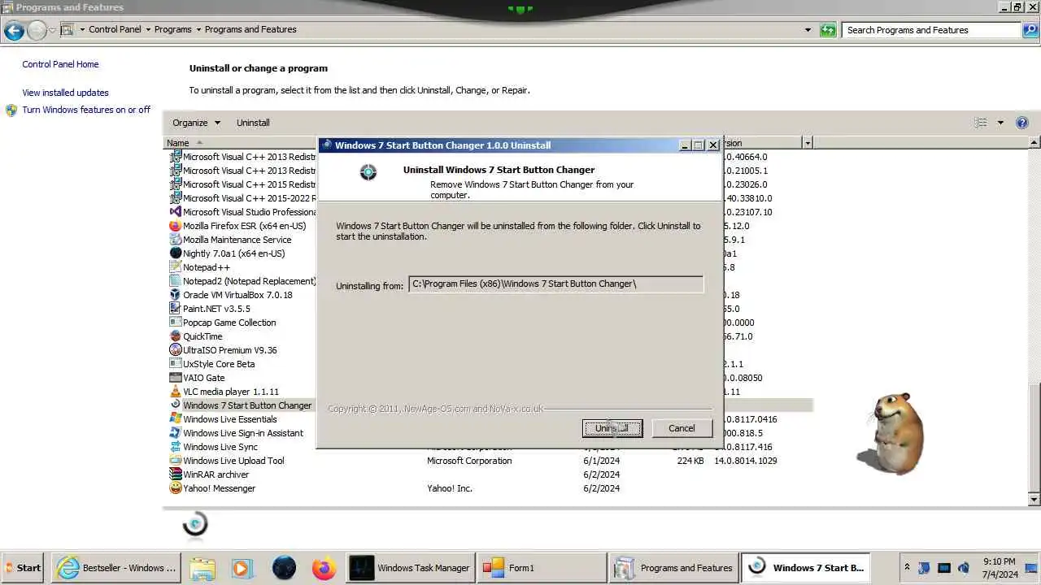Select Oracle VM VirtualBox 7.0.18 entry
1041x585 pixels.
[237, 295]
